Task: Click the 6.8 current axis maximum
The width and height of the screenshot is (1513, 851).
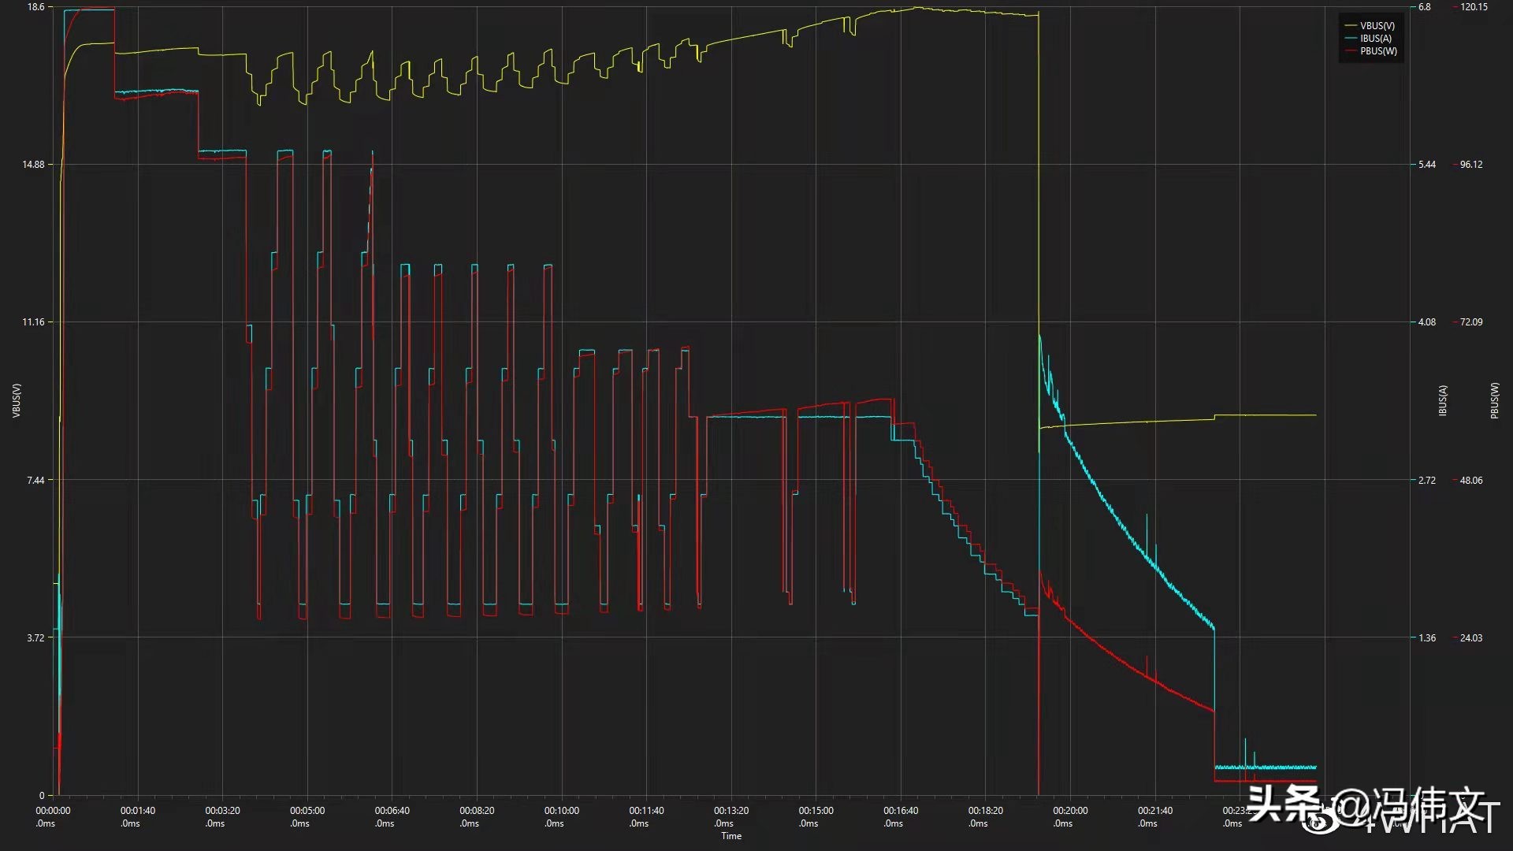Action: tap(1424, 7)
